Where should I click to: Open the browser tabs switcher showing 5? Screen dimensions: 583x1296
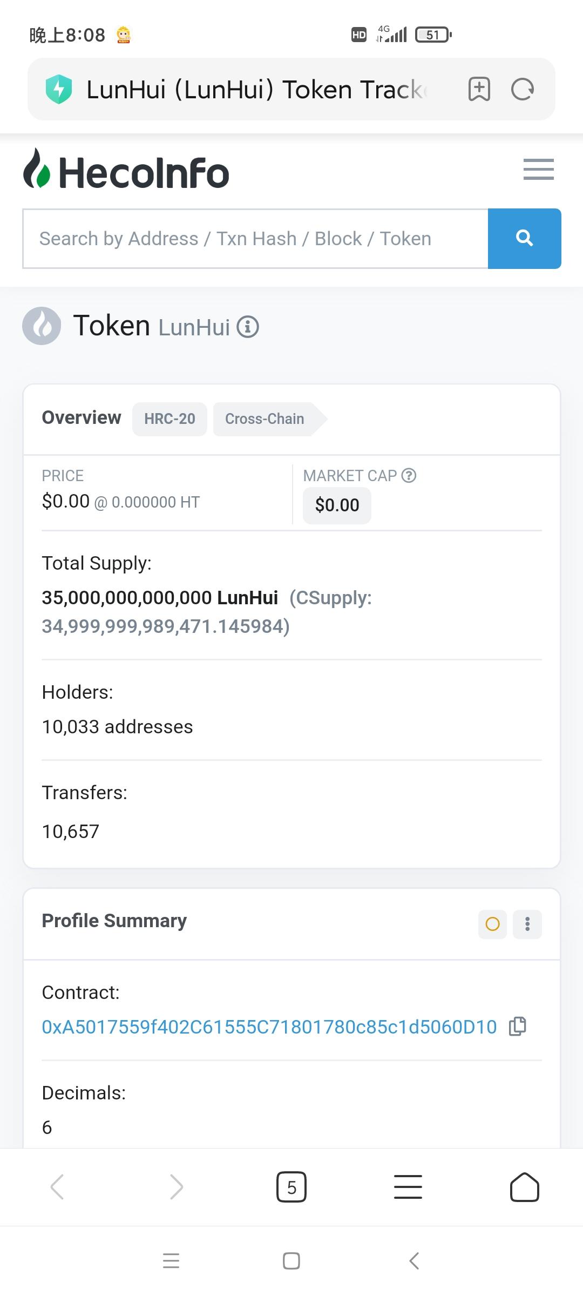[x=291, y=1187]
